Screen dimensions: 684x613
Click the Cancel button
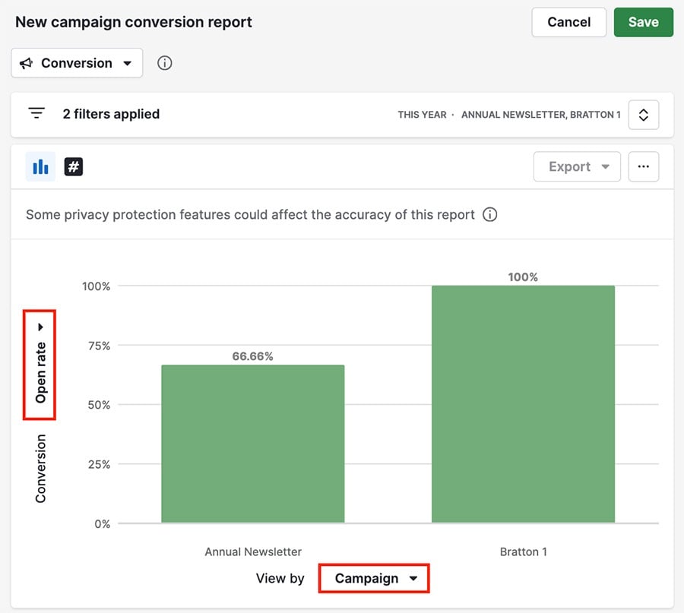tap(568, 22)
